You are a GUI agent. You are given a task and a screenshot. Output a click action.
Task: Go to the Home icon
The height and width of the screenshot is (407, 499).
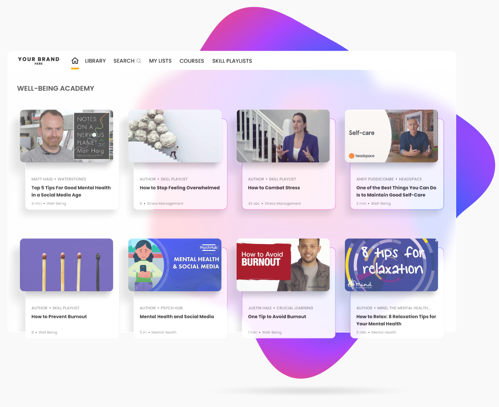pos(75,60)
